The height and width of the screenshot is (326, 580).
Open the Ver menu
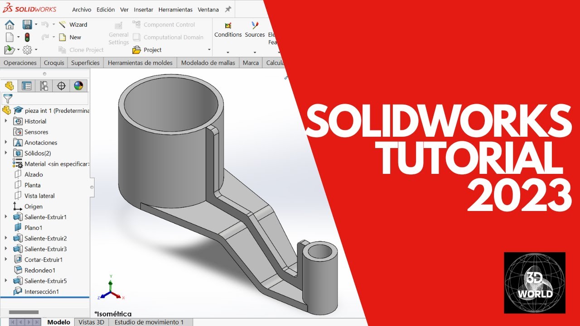click(124, 10)
